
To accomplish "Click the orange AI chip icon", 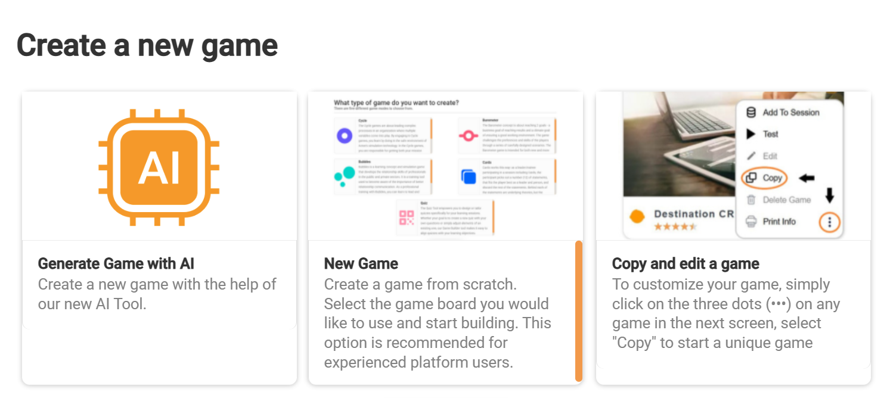I will (159, 167).
